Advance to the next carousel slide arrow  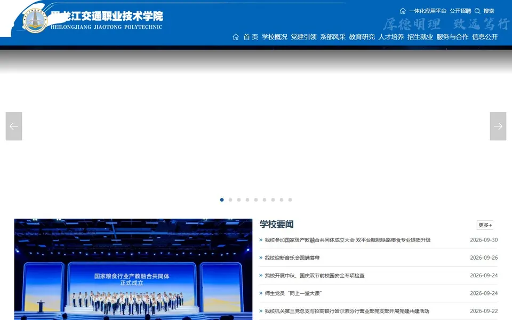tap(498, 126)
